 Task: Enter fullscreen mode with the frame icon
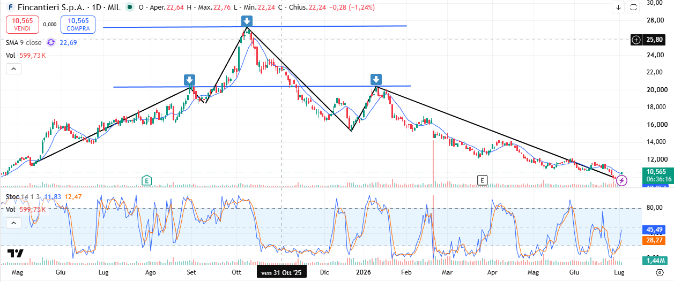point(634,7)
